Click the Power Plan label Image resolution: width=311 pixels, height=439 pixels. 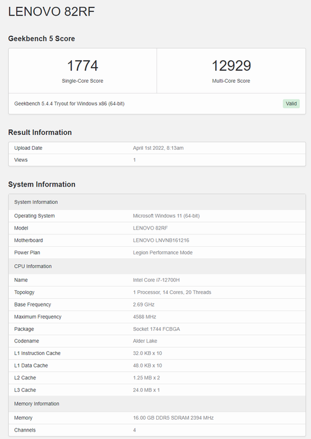coord(27,252)
